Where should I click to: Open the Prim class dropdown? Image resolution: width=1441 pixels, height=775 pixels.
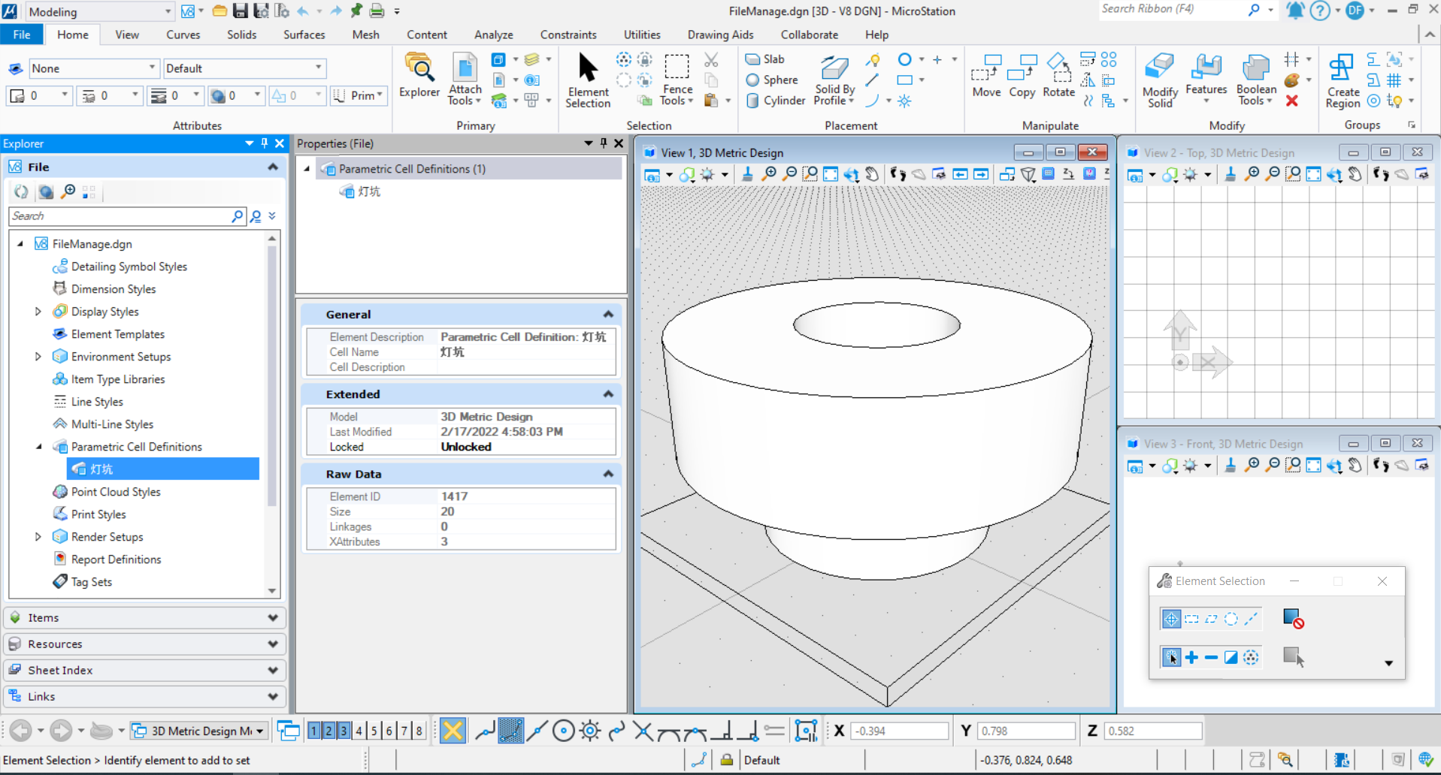click(x=359, y=95)
